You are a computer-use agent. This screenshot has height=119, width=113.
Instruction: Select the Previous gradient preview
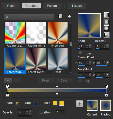[106, 105]
